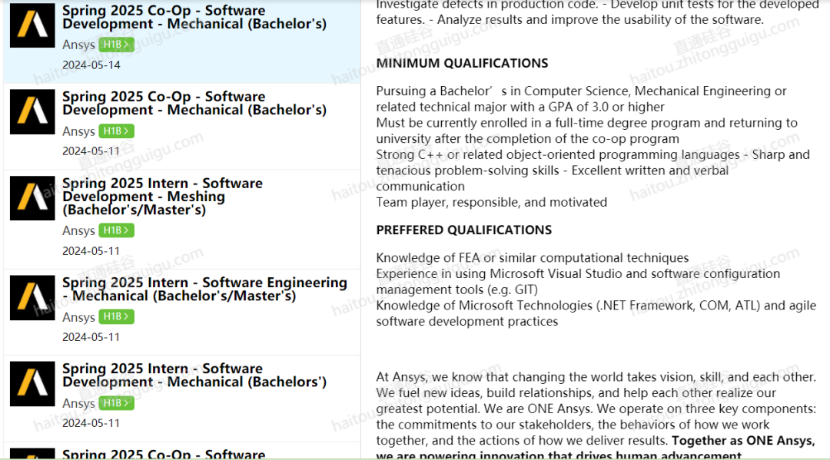Image resolution: width=830 pixels, height=460 pixels.
Task: Click the date under the Software Engineering intern listing
Action: click(91, 337)
